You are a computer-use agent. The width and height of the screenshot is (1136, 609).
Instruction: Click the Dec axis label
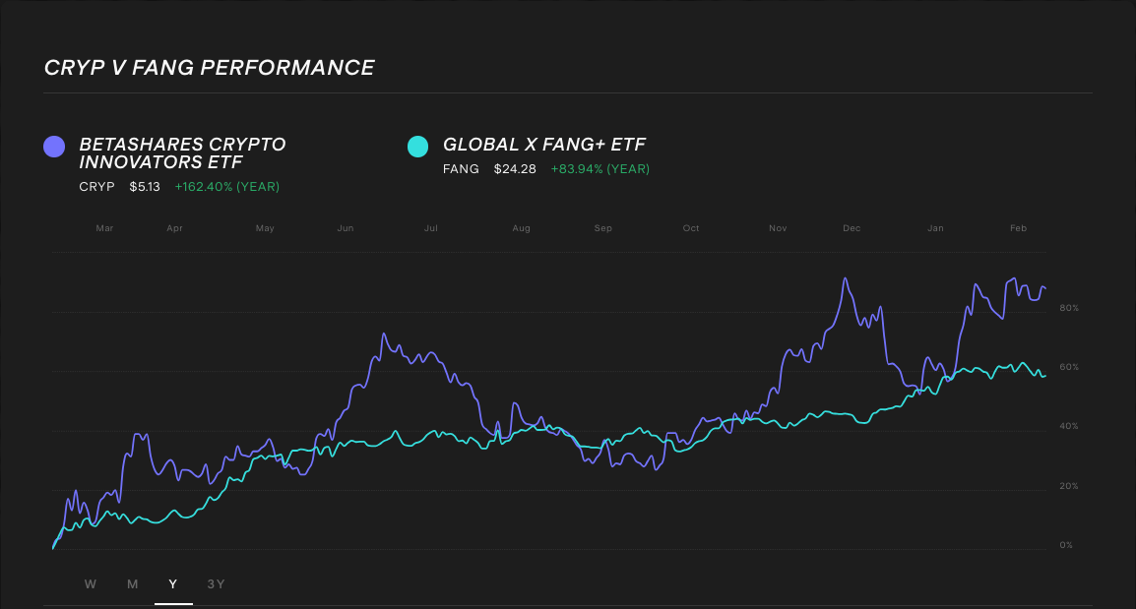click(x=851, y=227)
